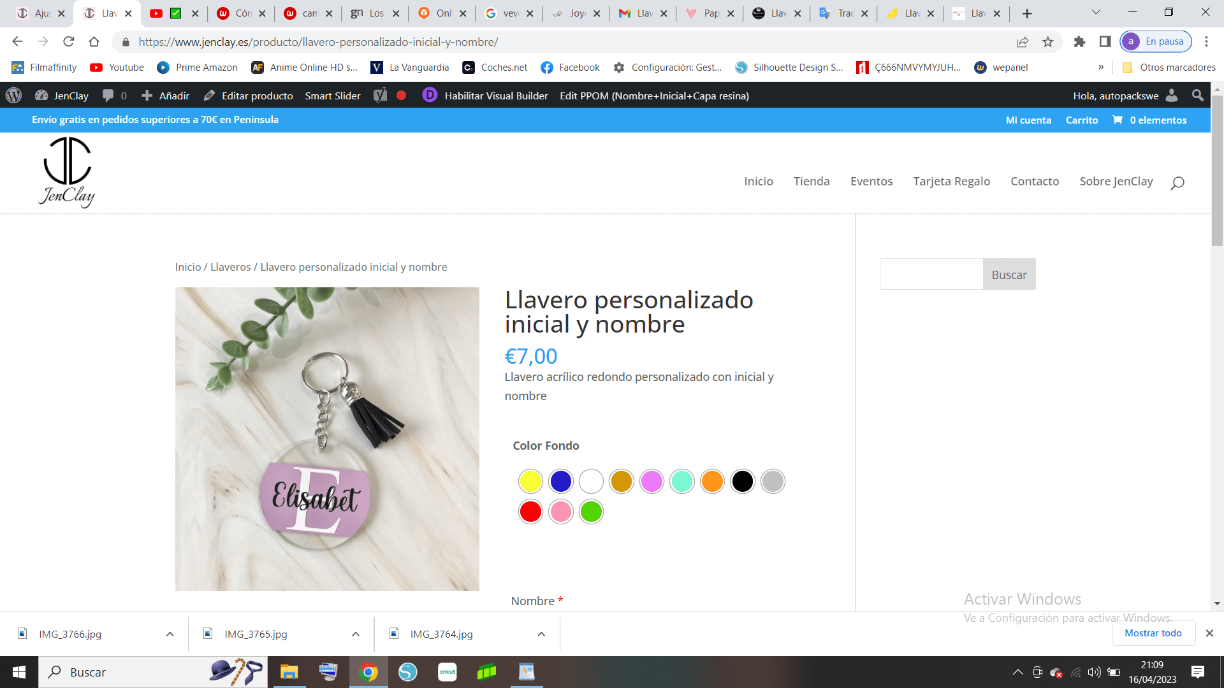Open the Yoast SEO icon in admin bar
The image size is (1224, 688).
[380, 96]
